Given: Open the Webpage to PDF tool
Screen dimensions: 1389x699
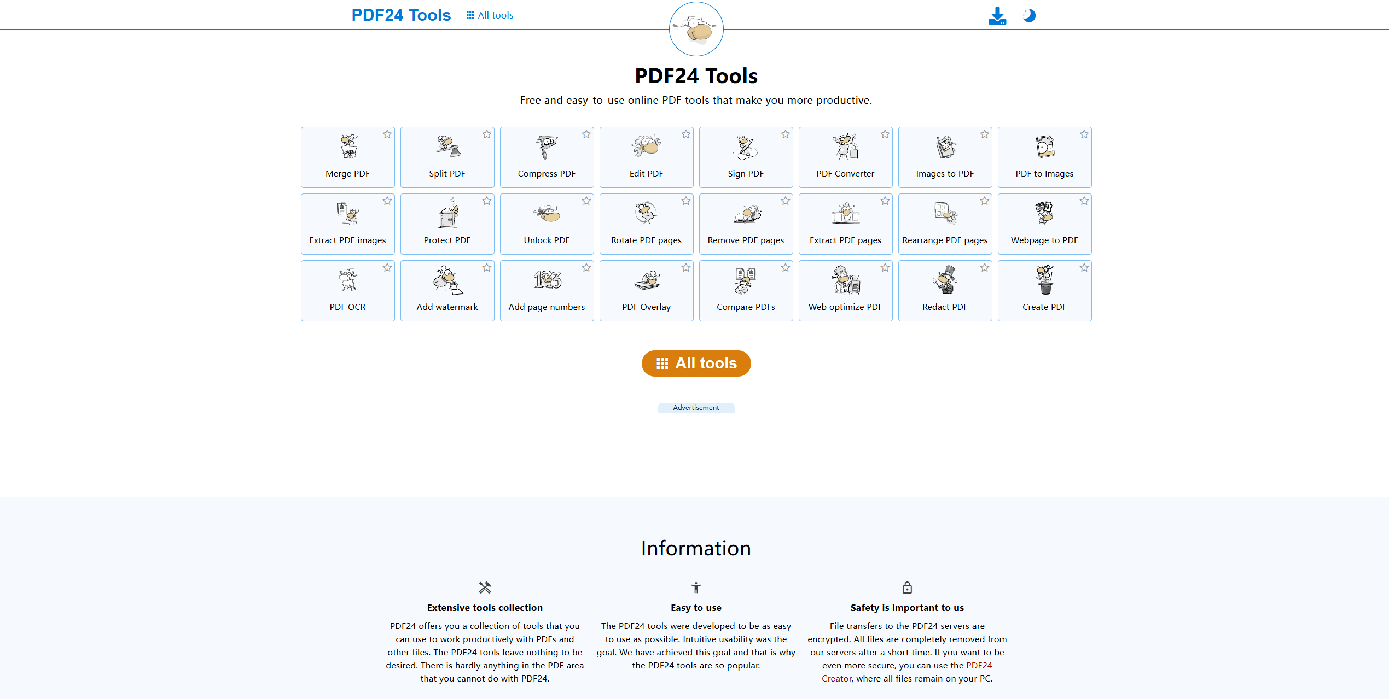Looking at the screenshot, I should (1044, 224).
